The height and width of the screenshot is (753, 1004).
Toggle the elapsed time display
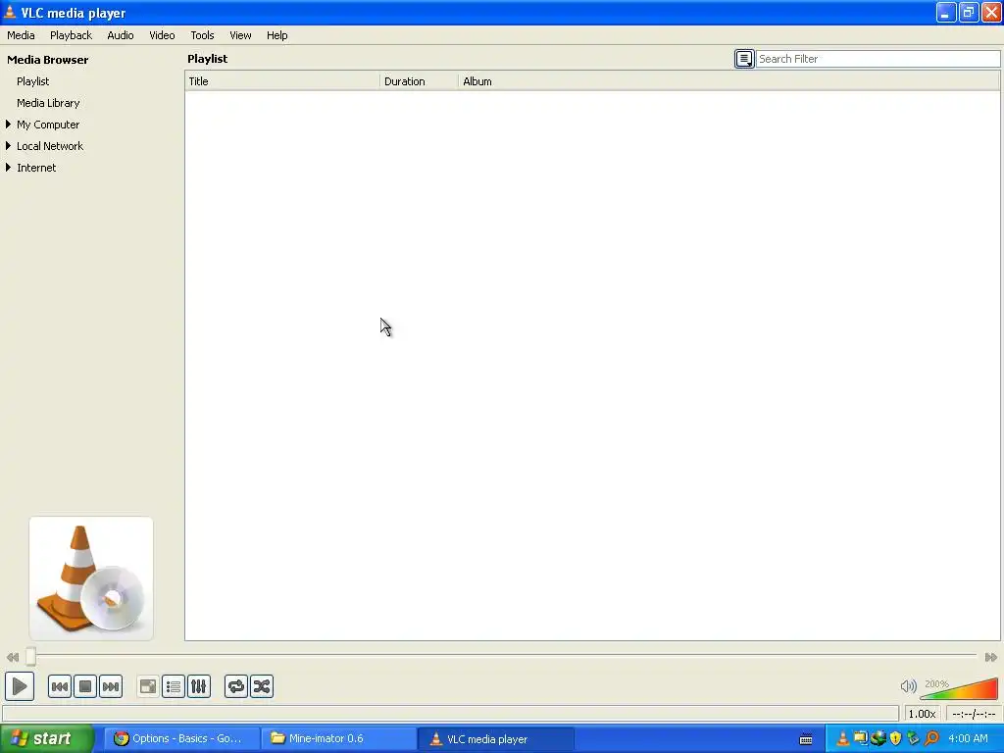pos(974,714)
